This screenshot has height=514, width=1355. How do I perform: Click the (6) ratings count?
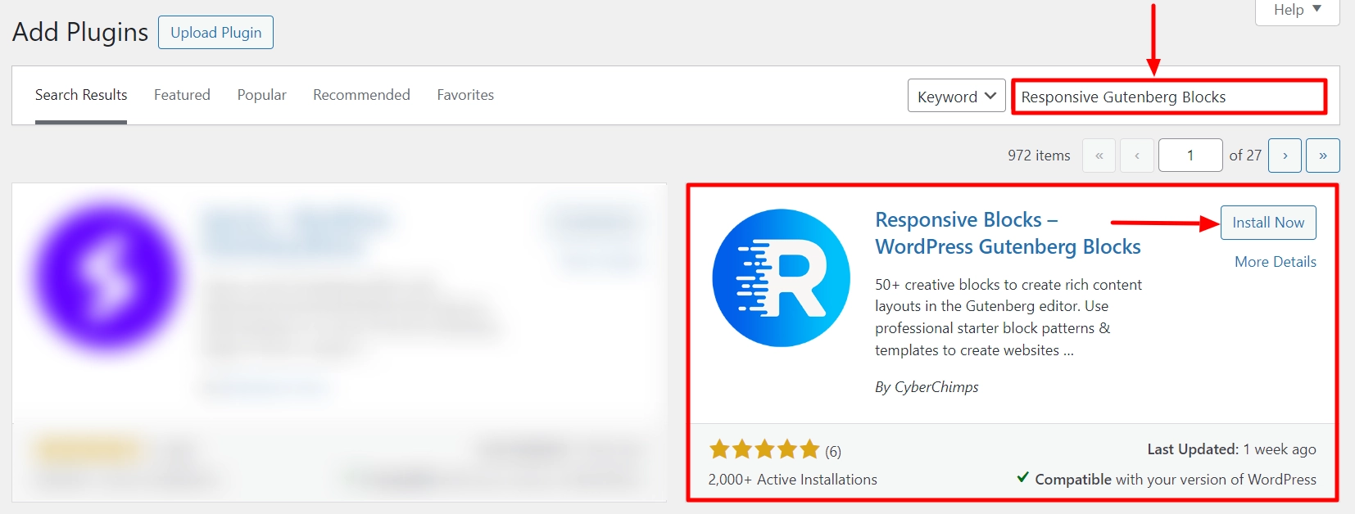(833, 451)
